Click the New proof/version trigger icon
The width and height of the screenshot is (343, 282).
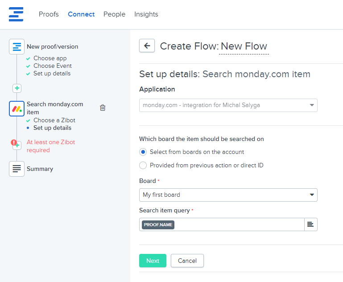coord(17,46)
